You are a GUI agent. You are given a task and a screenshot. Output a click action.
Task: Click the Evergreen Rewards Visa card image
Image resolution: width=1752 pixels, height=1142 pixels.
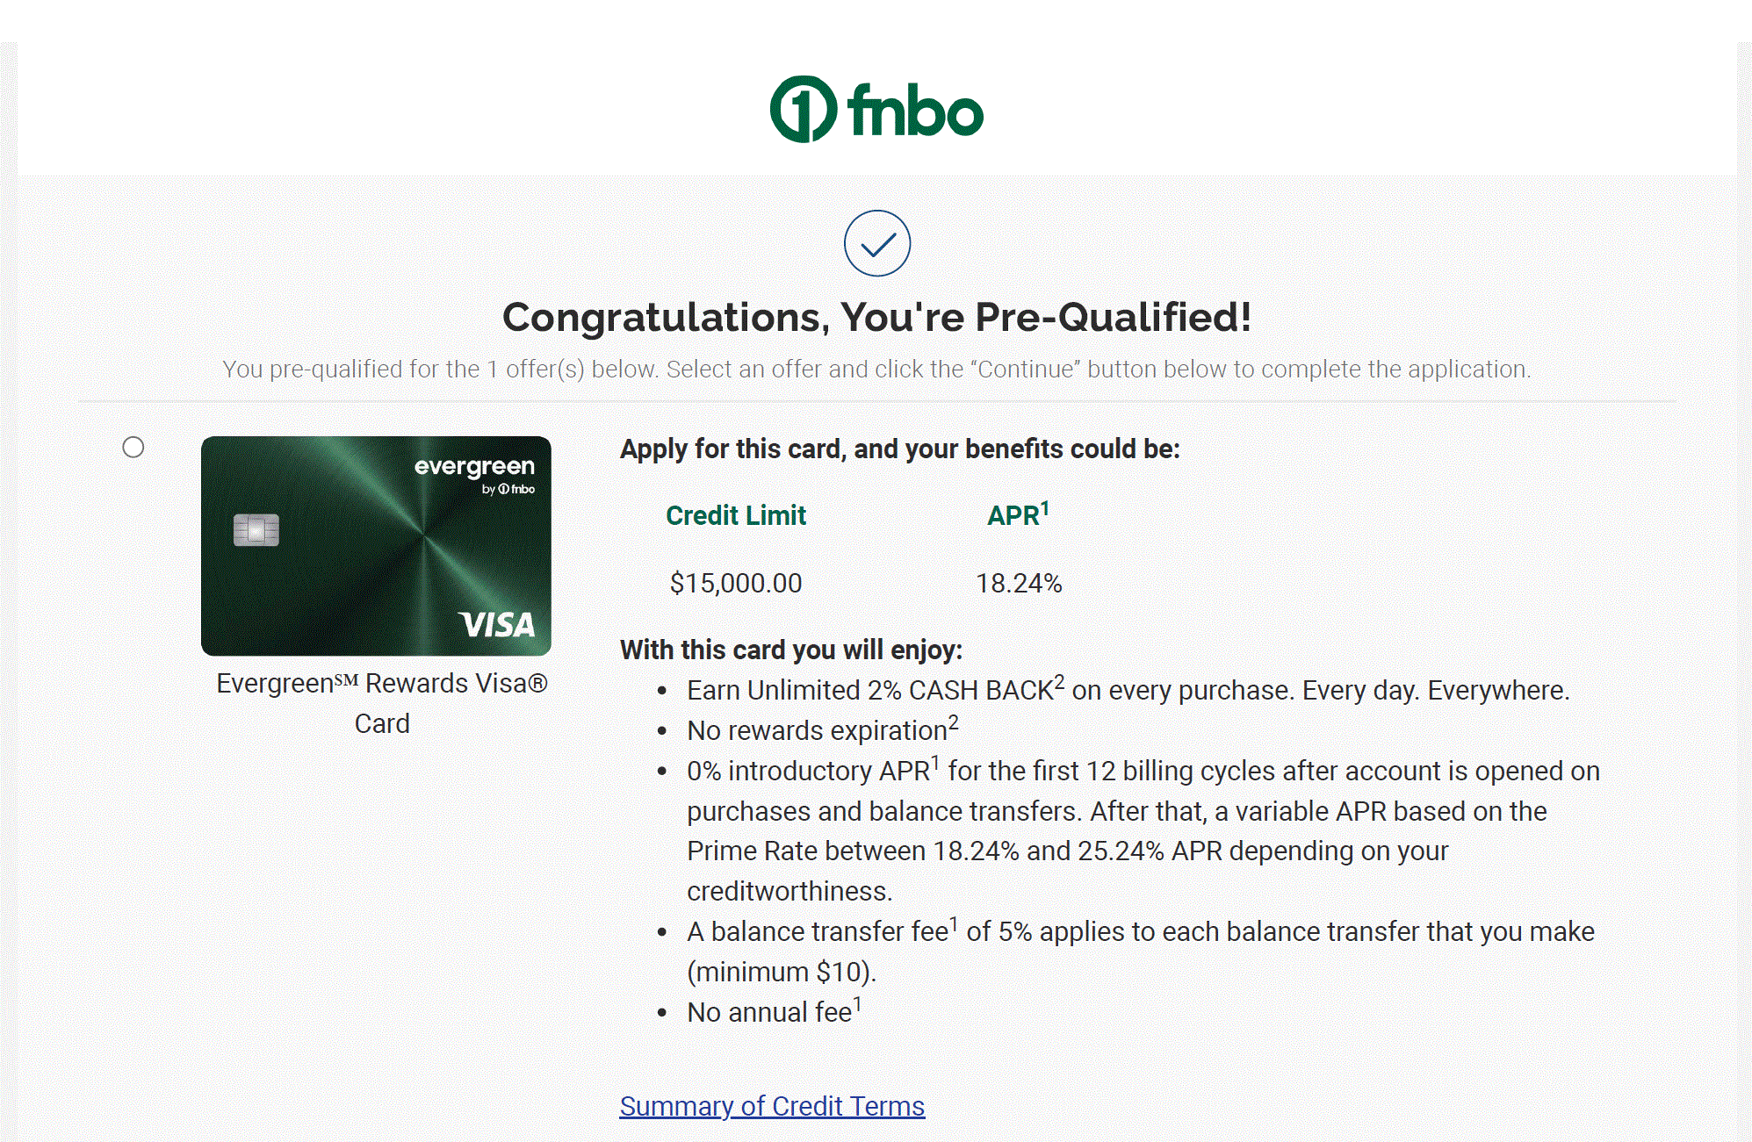pos(376,546)
